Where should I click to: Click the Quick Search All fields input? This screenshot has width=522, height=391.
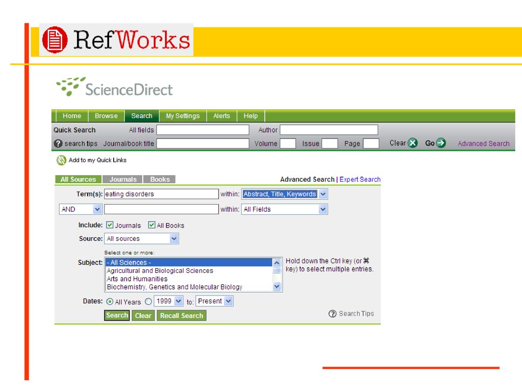pos(203,130)
